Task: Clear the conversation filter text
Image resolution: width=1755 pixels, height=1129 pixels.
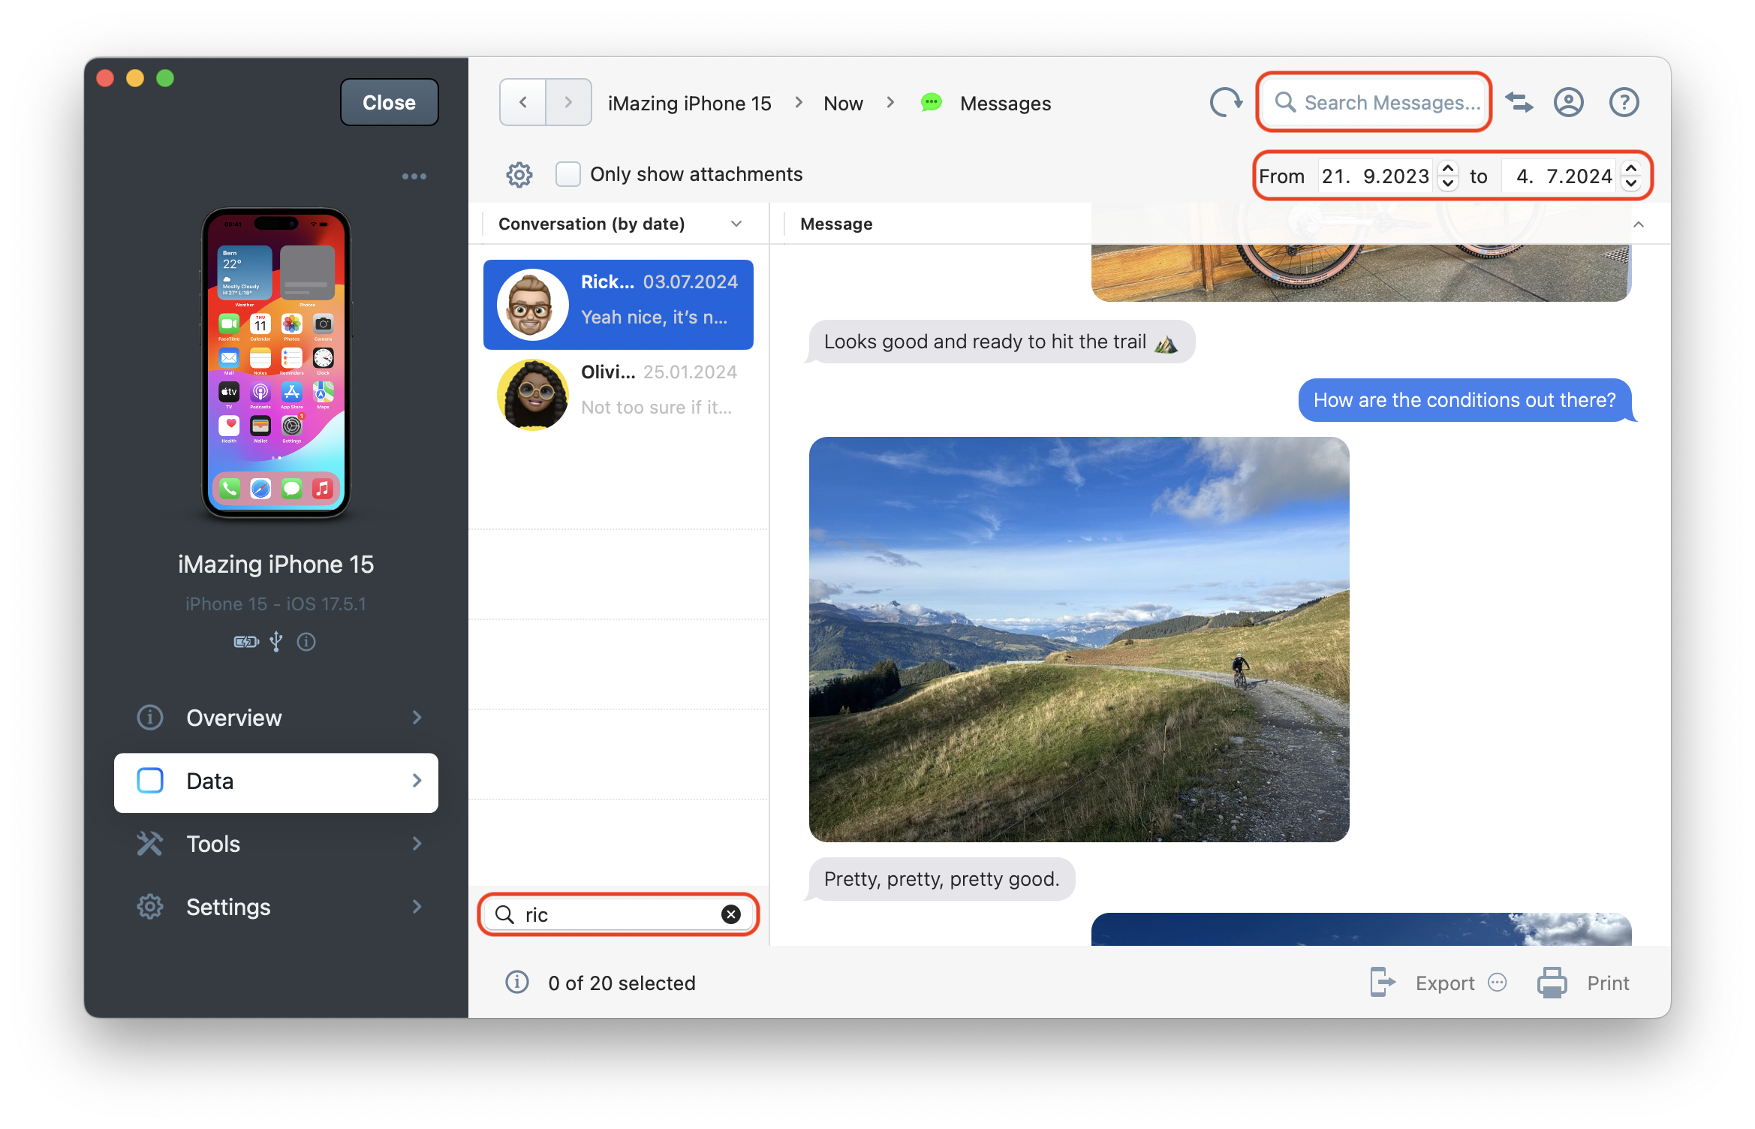Action: 731,914
